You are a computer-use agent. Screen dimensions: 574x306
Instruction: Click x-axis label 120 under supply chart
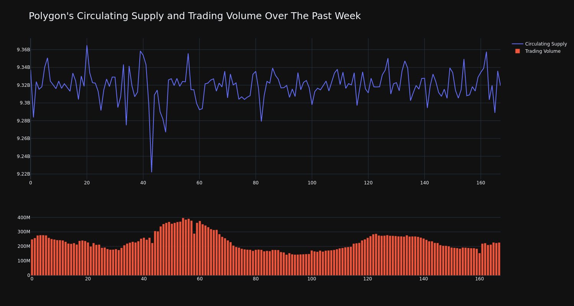tap(368, 183)
